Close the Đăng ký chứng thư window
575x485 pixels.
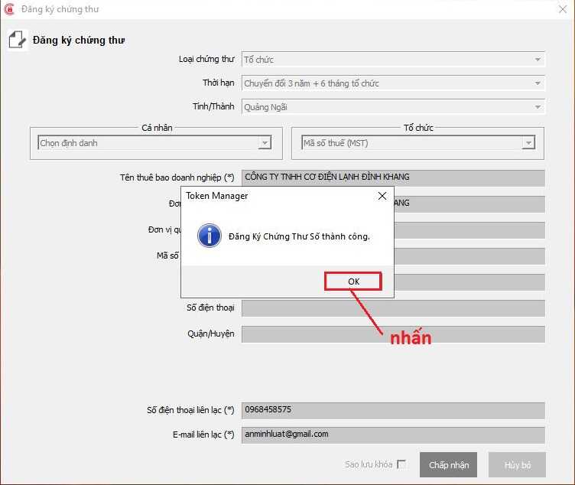tap(563, 9)
